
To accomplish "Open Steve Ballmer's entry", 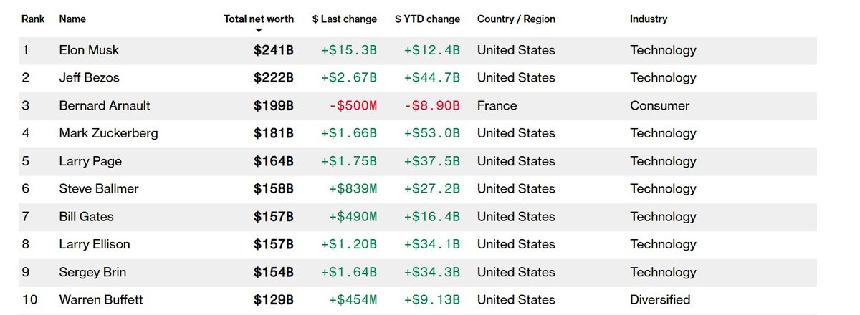I will 99,189.
